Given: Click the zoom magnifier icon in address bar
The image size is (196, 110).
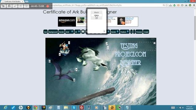Looking at the screenshot, I should 164,5.
